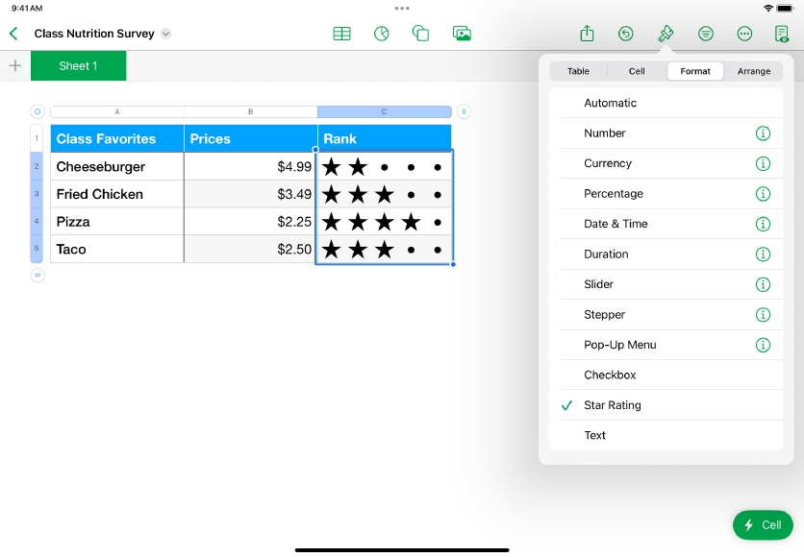Switch to the Table tab
The image size is (804, 557).
tap(578, 71)
